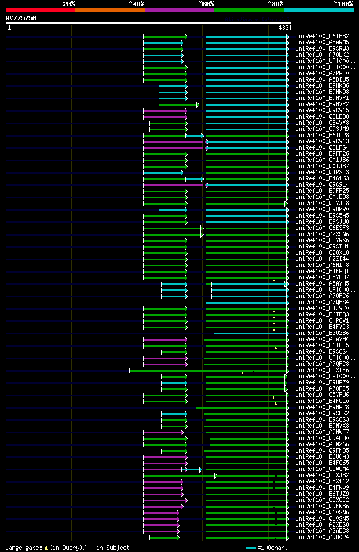Select the UniRef100_A7QFC6 label
Screen dimensions: 359x552
click(x=322, y=296)
